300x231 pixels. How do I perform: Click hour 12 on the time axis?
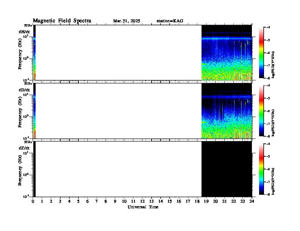click(x=142, y=202)
